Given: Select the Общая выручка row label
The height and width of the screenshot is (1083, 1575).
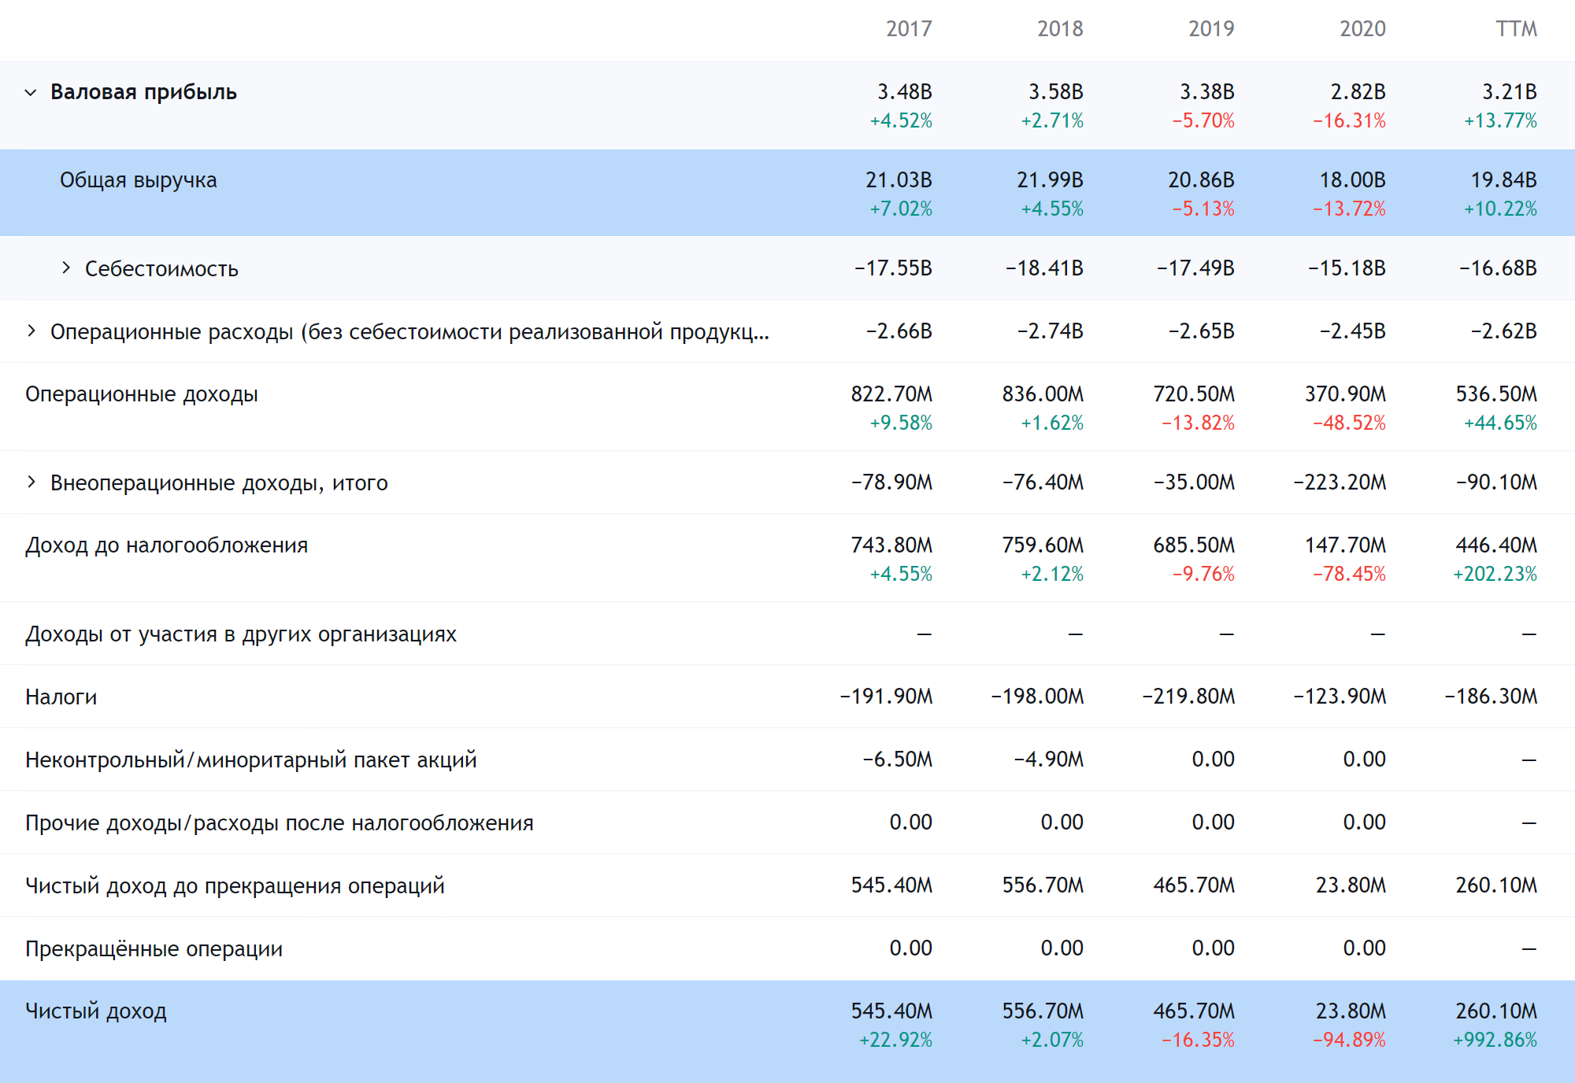Looking at the screenshot, I should tap(139, 180).
